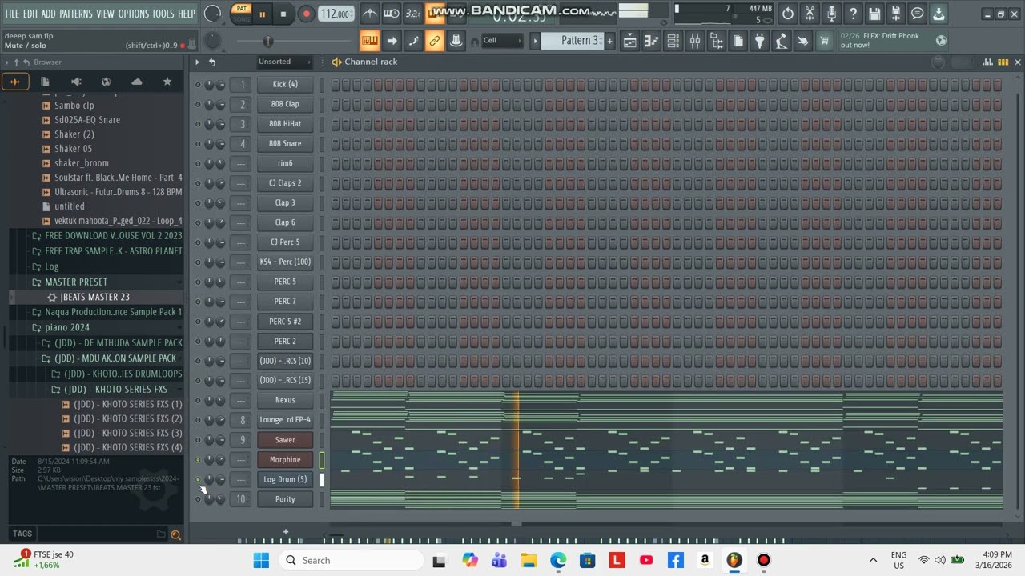The image size is (1025, 576).
Task: Open the channel rack menu arrow
Action: click(197, 62)
